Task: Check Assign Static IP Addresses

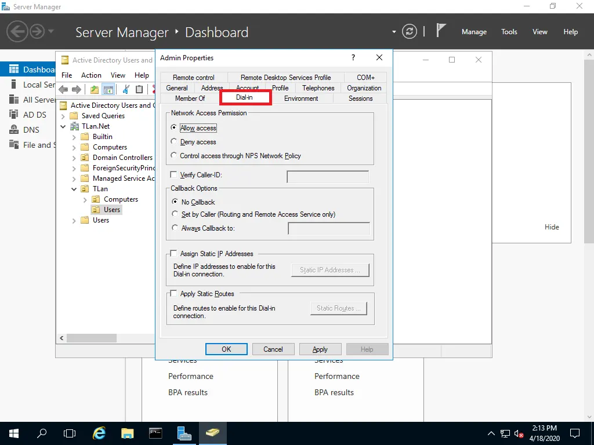Action: pyautogui.click(x=173, y=253)
